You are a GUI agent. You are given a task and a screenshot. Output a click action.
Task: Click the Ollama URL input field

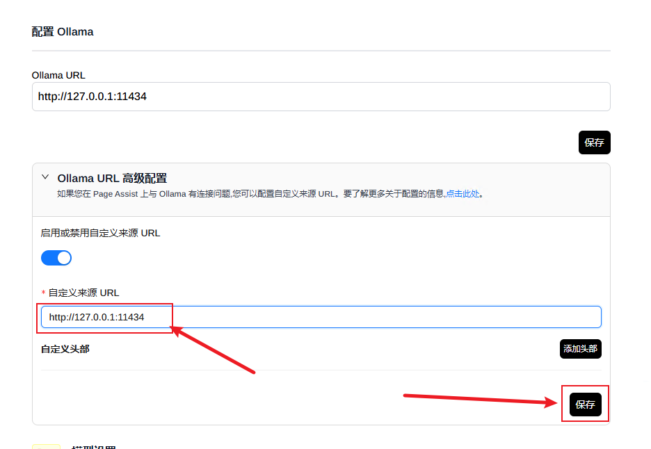tap(321, 97)
